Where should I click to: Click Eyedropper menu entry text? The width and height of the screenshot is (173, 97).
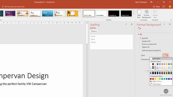pyautogui.click(x=157, y=84)
